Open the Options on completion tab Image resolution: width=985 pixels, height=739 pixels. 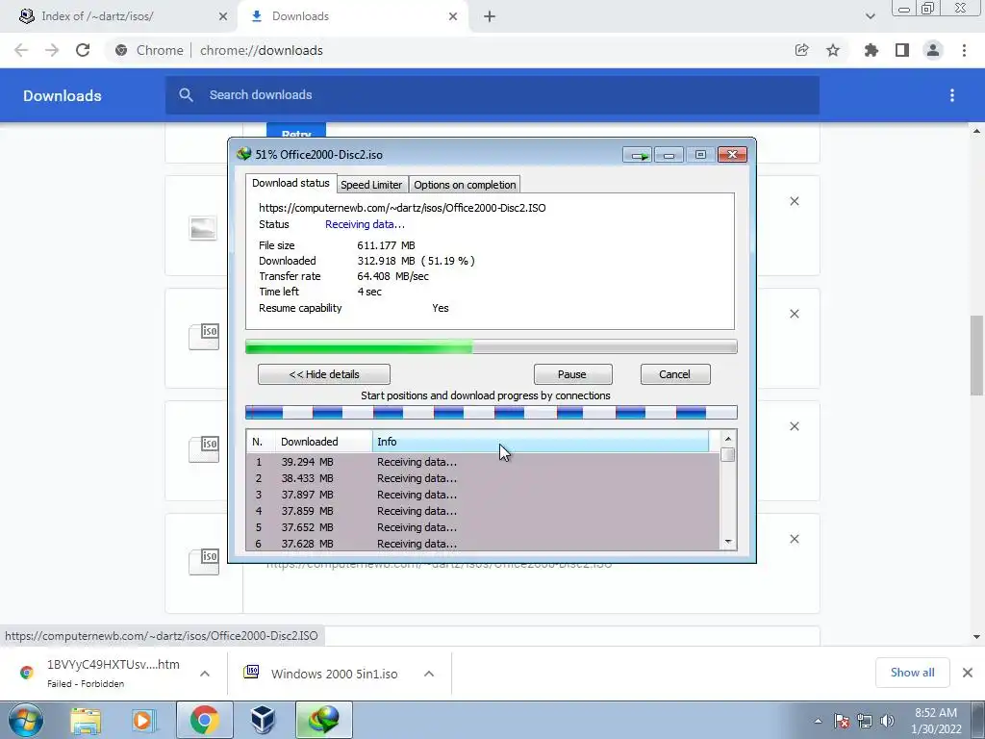pos(465,185)
